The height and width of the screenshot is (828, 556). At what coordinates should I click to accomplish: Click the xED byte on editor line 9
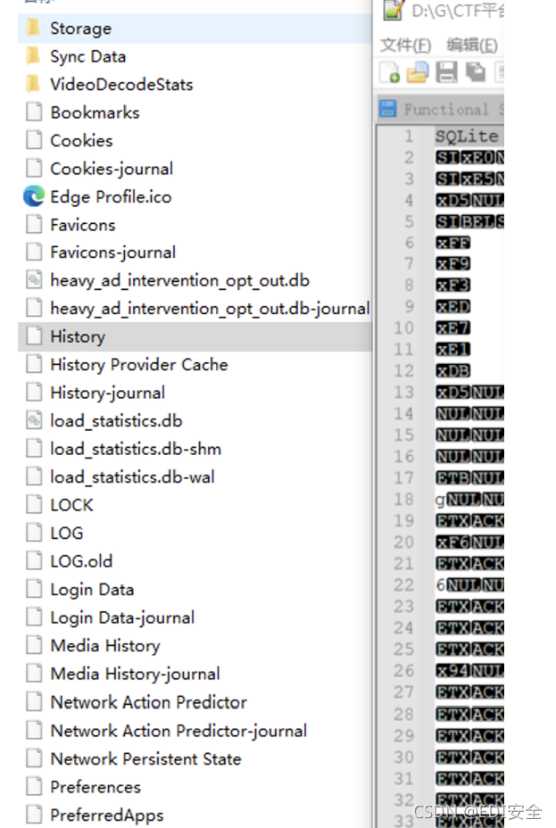click(x=453, y=306)
